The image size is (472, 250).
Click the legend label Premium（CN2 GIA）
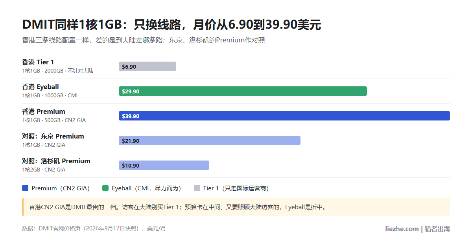62,188
